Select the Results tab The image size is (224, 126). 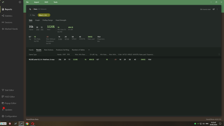(39, 50)
